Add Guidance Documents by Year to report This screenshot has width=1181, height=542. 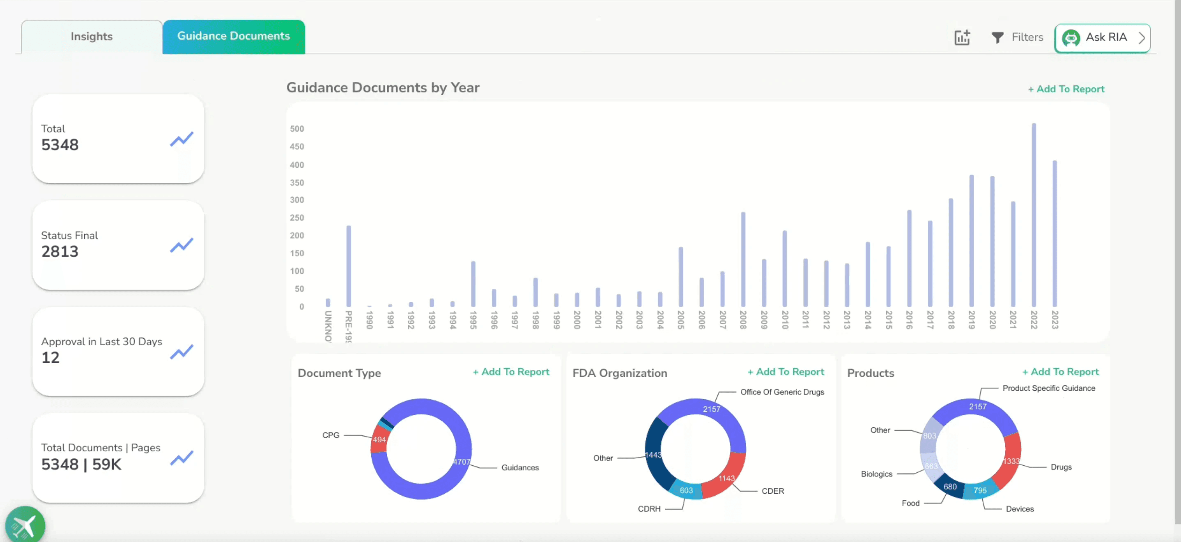pos(1066,89)
